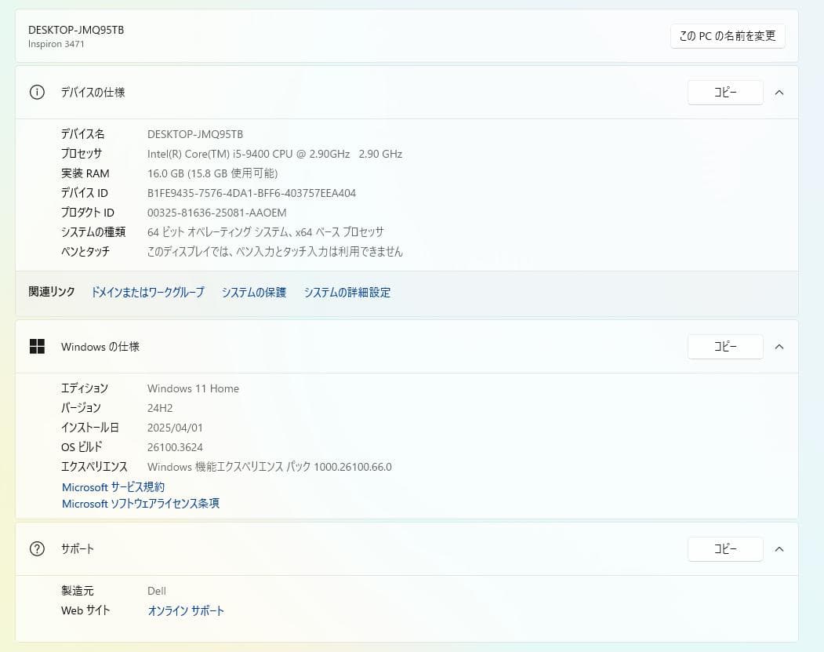Viewport: 824px width, 652px height.
Task: Open the オンライン サポート link
Action: pyautogui.click(x=186, y=610)
